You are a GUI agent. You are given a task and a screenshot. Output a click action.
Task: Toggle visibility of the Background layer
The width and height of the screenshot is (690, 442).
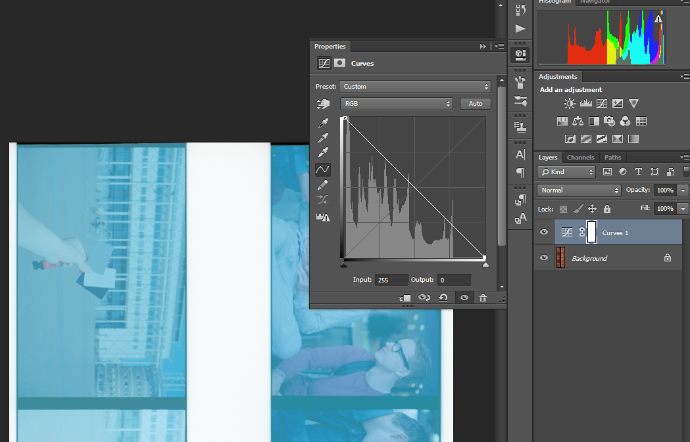[x=544, y=258]
